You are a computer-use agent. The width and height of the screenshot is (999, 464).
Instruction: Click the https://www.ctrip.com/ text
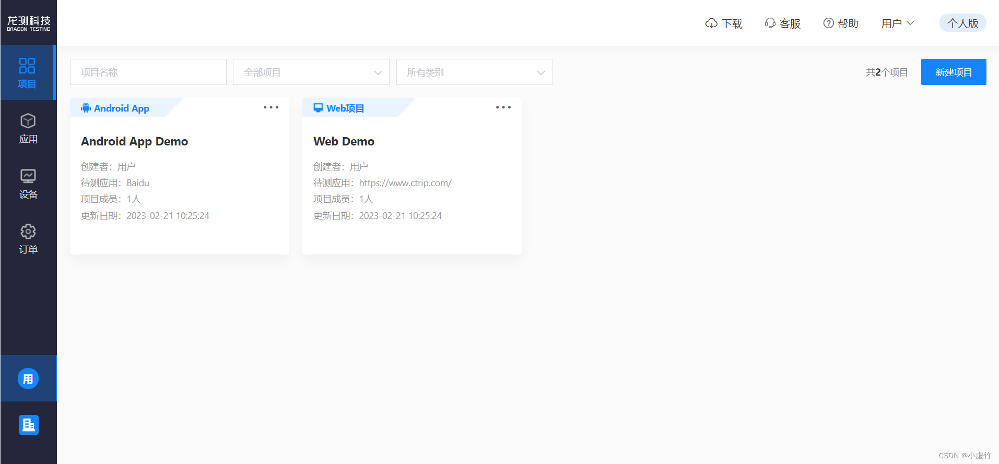[405, 183]
